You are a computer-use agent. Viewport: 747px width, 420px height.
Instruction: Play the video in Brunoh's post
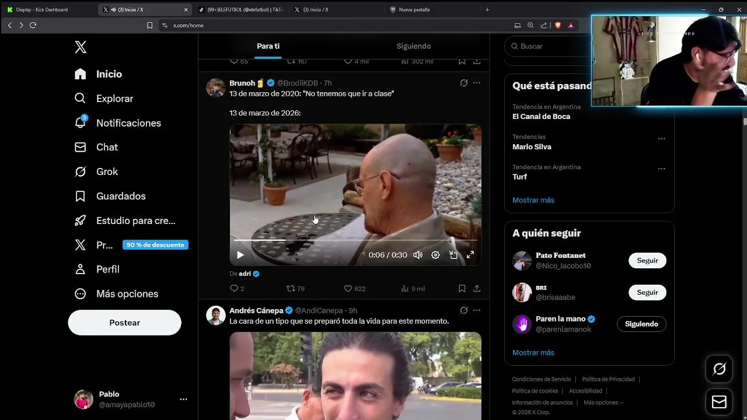coord(240,255)
